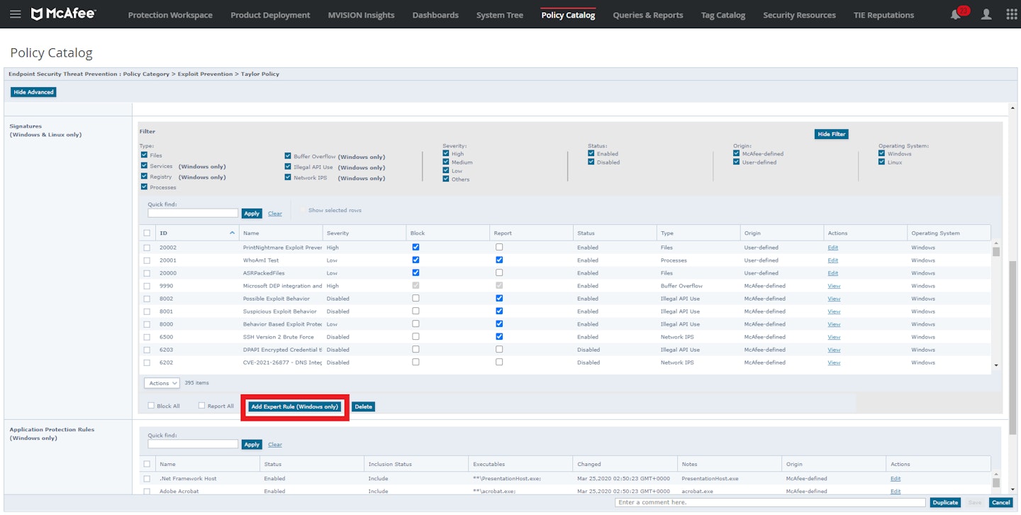
Task: Open the hamburger main menu
Action: [x=15, y=14]
